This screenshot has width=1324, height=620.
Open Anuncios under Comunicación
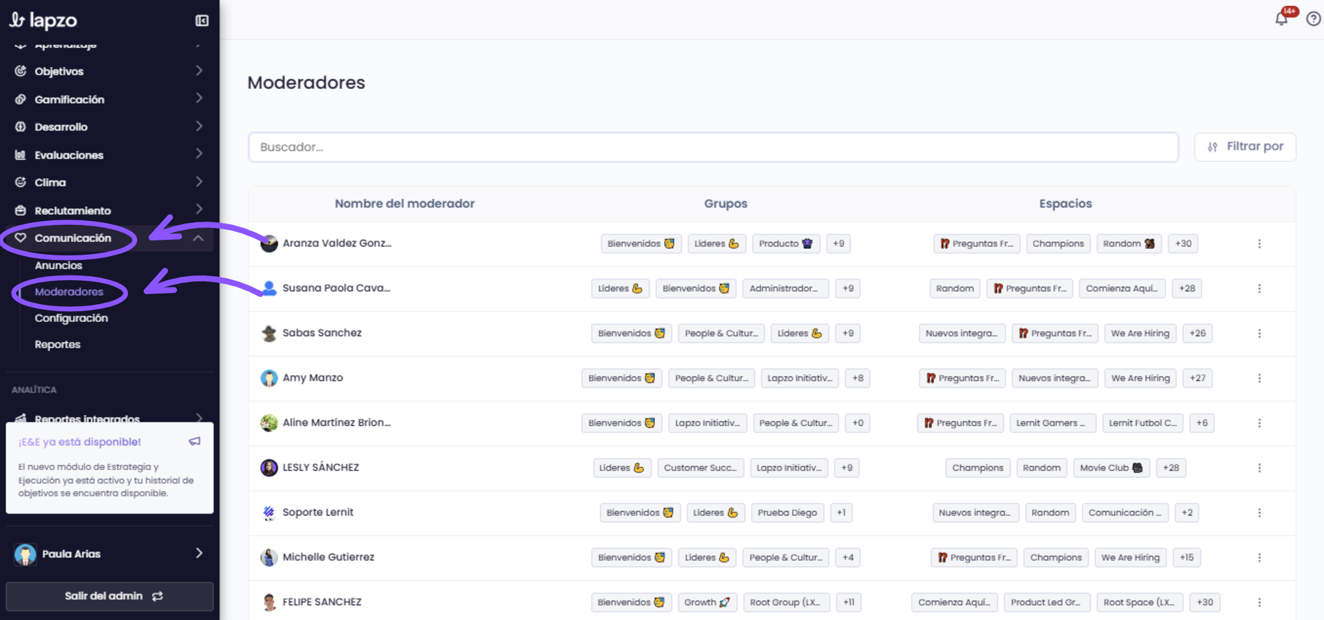(59, 265)
